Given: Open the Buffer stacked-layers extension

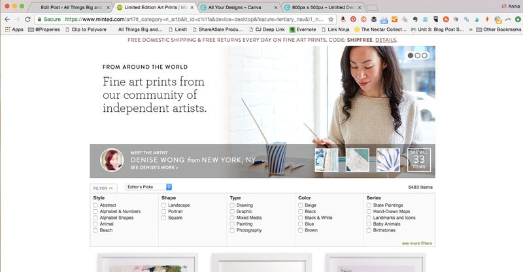Looking at the screenshot, I should [374, 20].
